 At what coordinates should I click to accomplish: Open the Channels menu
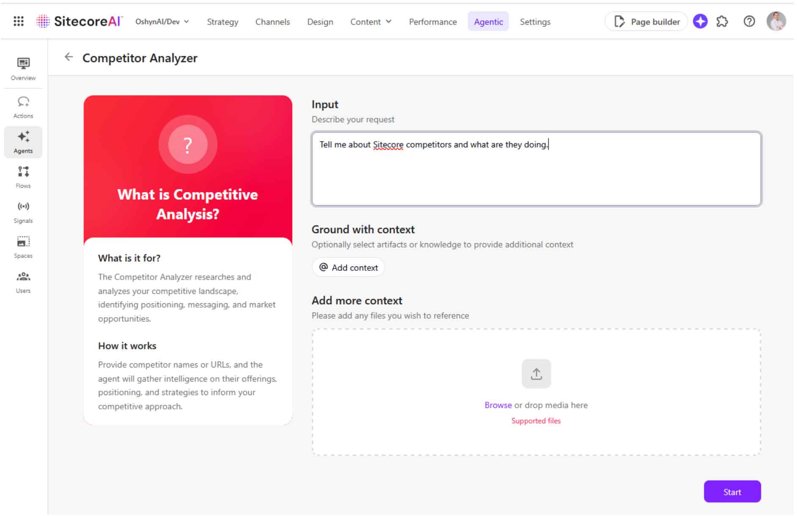[x=272, y=22]
